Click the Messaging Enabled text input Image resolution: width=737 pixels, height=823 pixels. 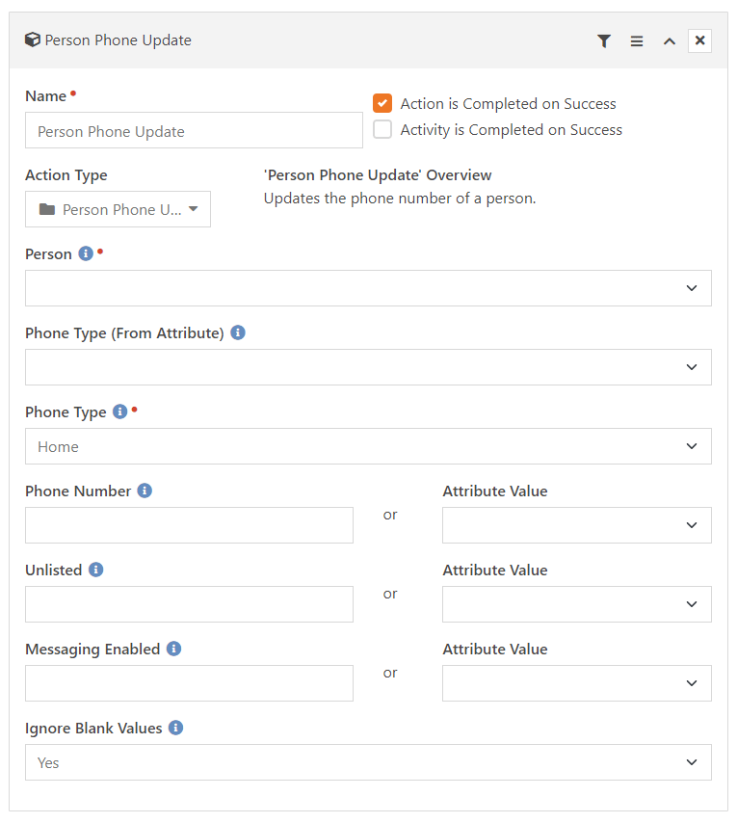[189, 683]
